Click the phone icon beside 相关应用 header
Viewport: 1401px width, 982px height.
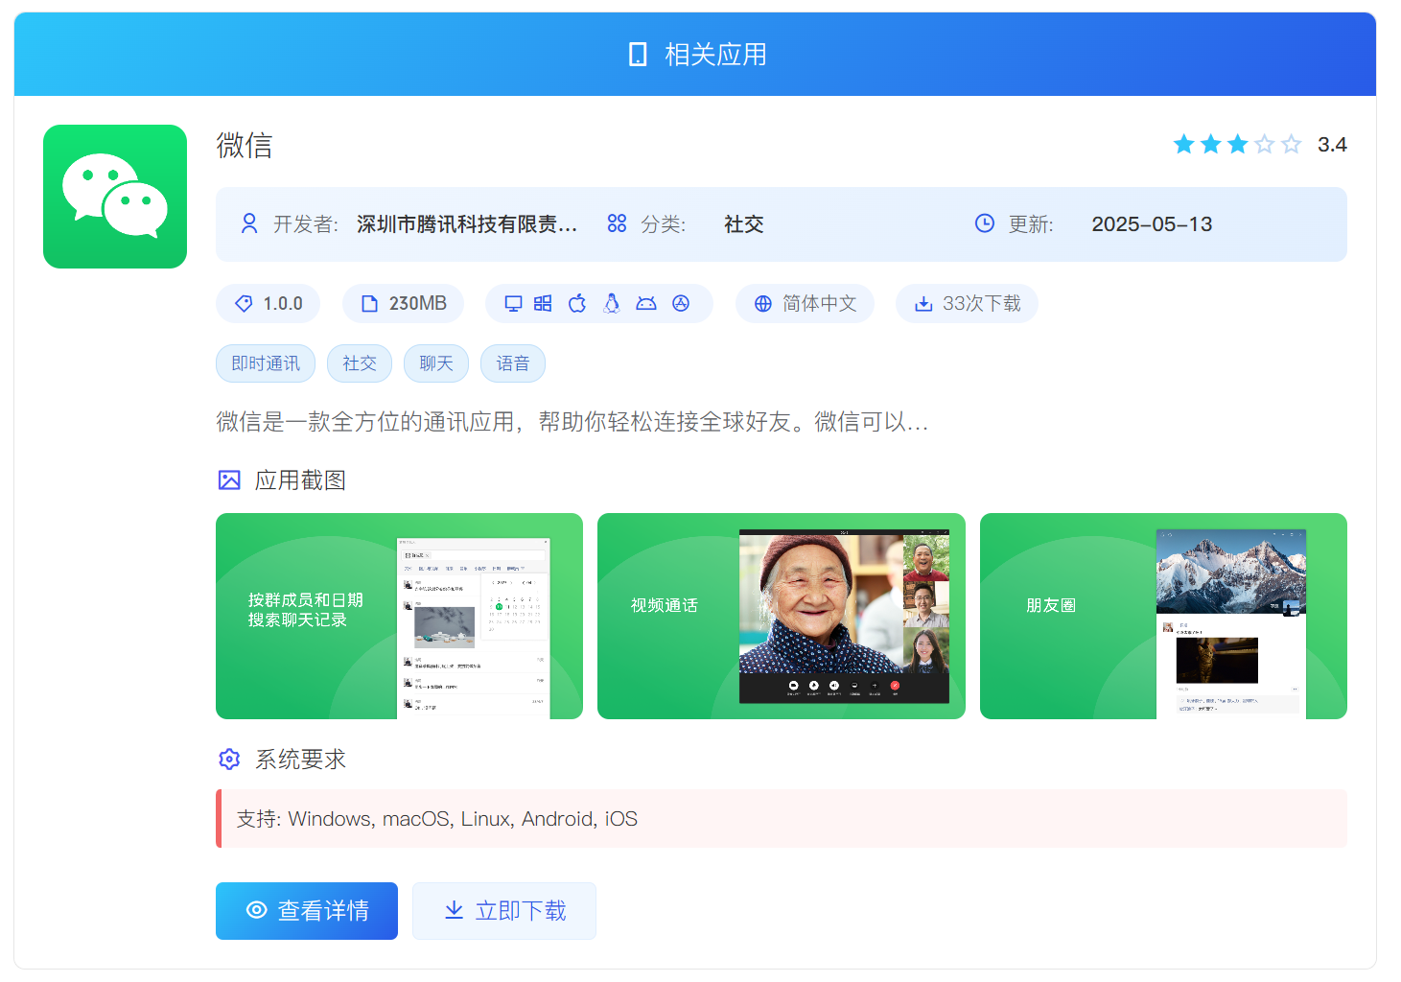[638, 55]
